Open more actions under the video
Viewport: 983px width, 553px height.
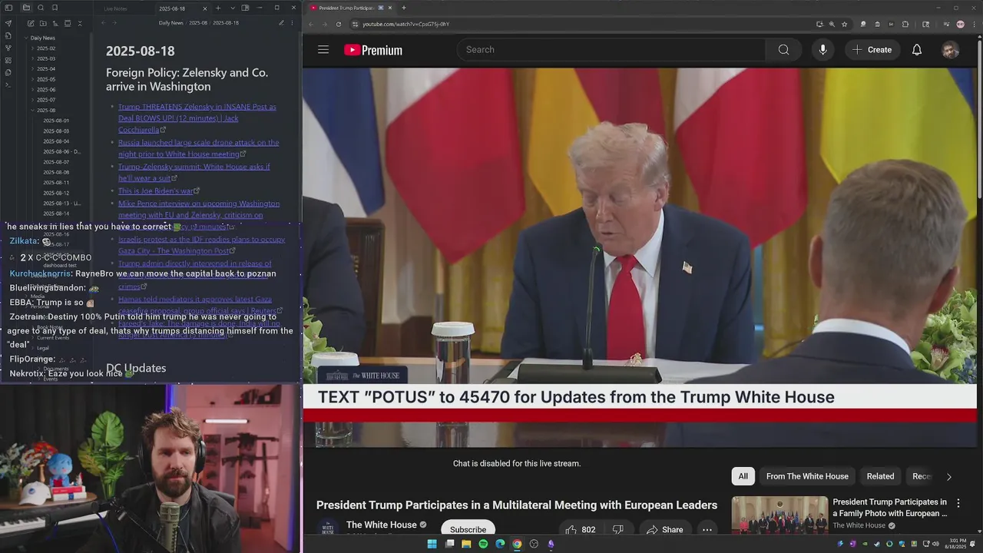(707, 529)
